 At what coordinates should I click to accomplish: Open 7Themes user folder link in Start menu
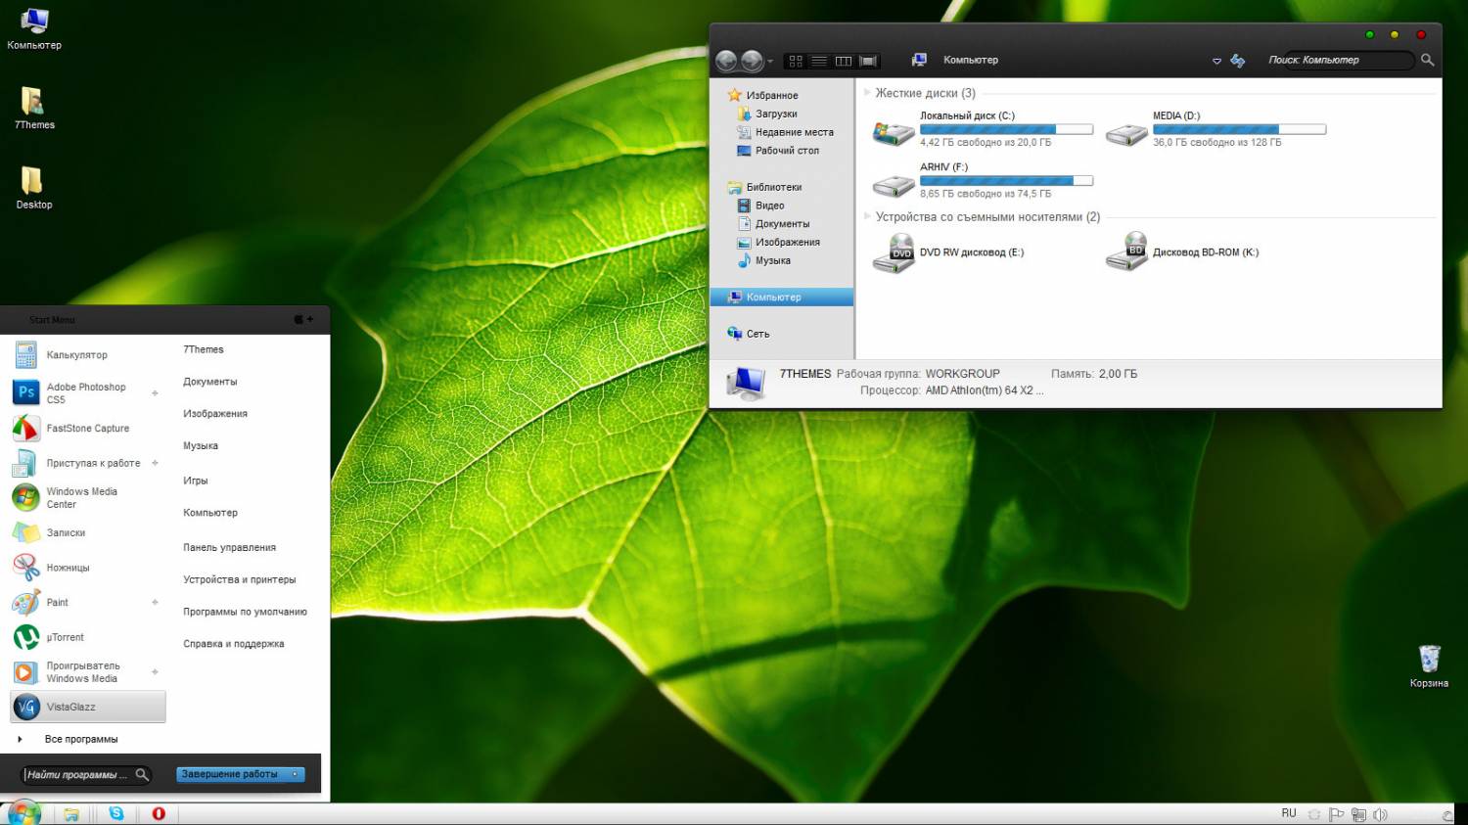point(204,349)
